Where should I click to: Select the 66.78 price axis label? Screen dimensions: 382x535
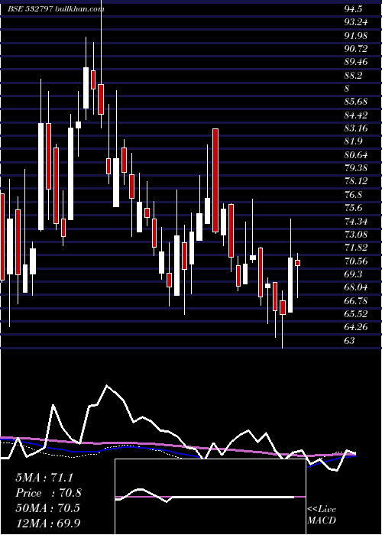[356, 300]
